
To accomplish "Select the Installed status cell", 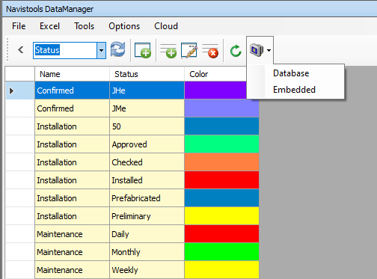I will [x=147, y=180].
